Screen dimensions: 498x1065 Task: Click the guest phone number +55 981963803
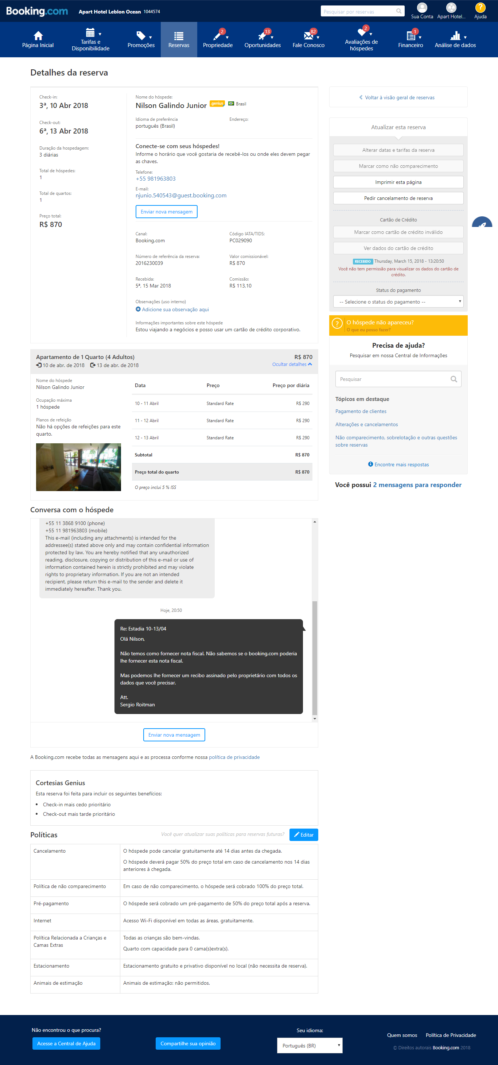coord(155,179)
